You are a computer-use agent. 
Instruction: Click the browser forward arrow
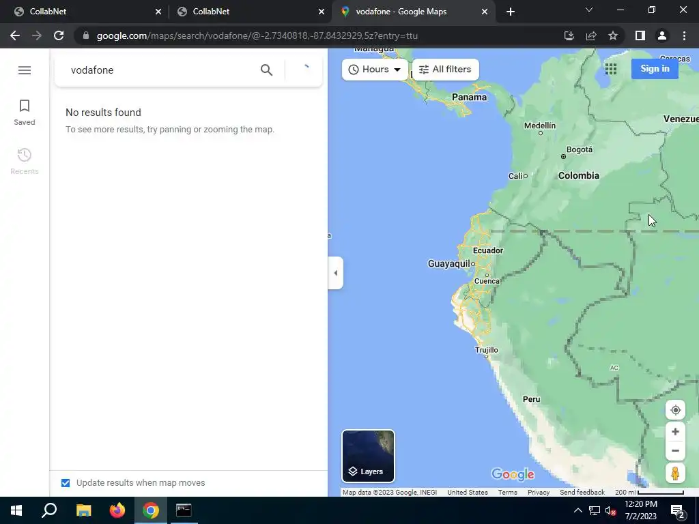pos(37,35)
